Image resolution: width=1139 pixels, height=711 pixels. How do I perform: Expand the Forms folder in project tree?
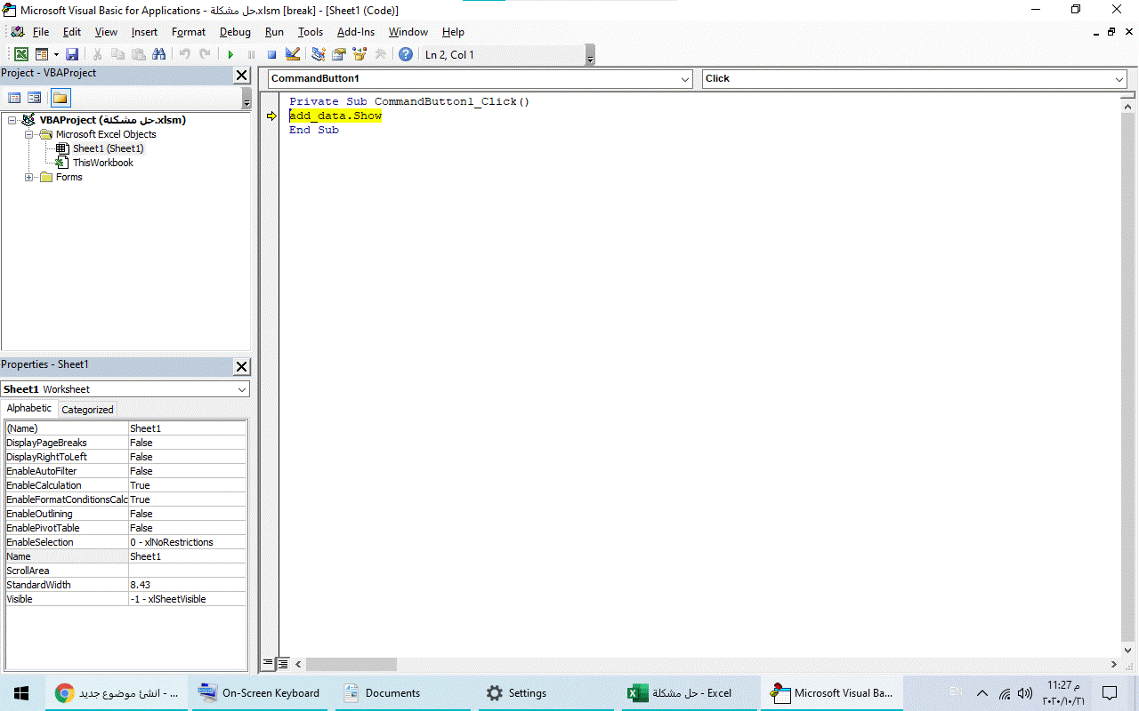click(29, 177)
